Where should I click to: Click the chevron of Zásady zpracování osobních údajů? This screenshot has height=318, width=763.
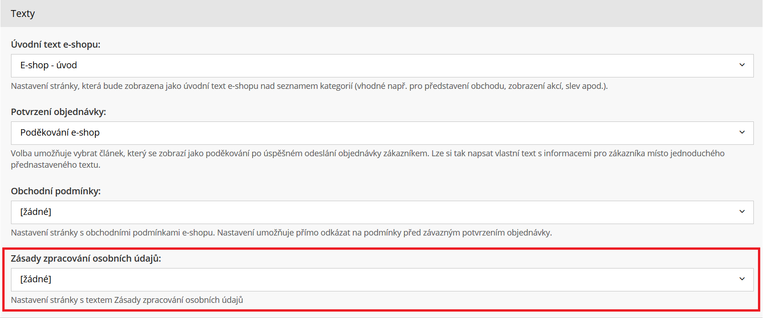click(x=742, y=279)
